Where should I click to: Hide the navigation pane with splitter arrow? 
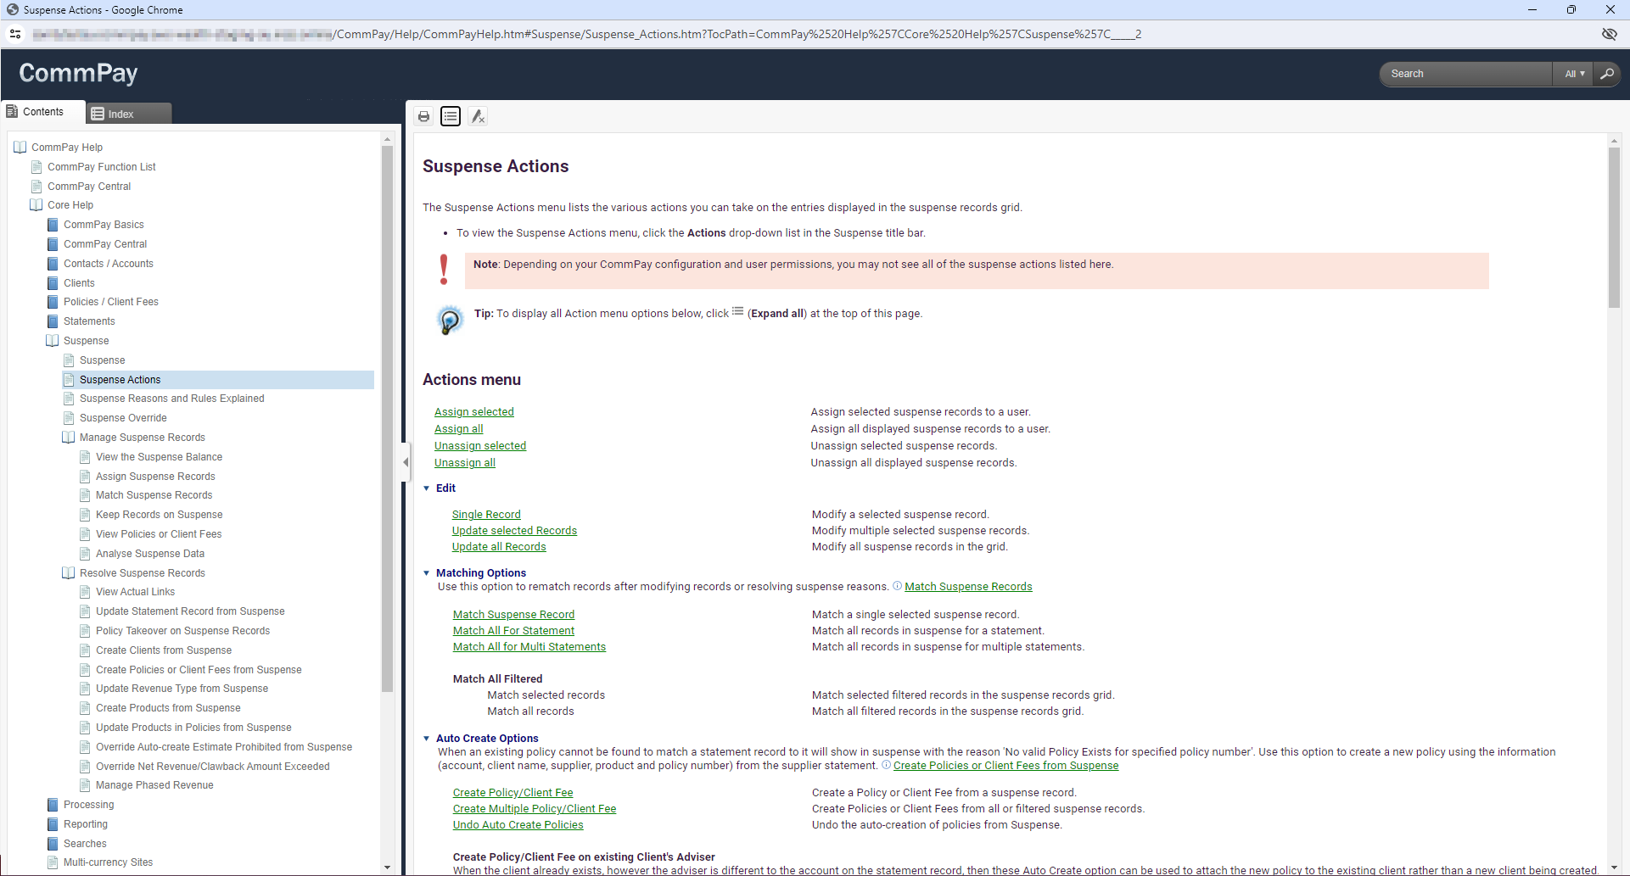point(406,462)
